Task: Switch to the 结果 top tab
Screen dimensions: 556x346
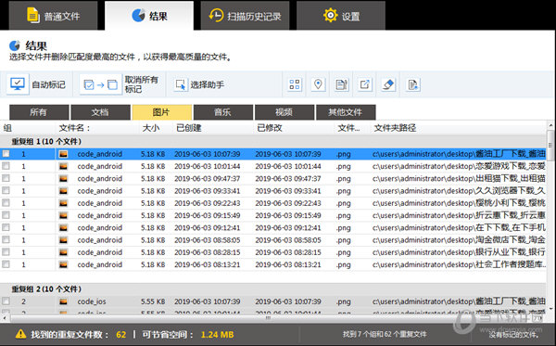Action: 149,16
